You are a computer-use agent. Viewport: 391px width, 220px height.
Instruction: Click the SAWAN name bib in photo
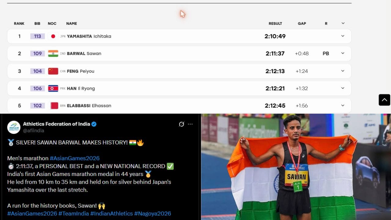296,175
